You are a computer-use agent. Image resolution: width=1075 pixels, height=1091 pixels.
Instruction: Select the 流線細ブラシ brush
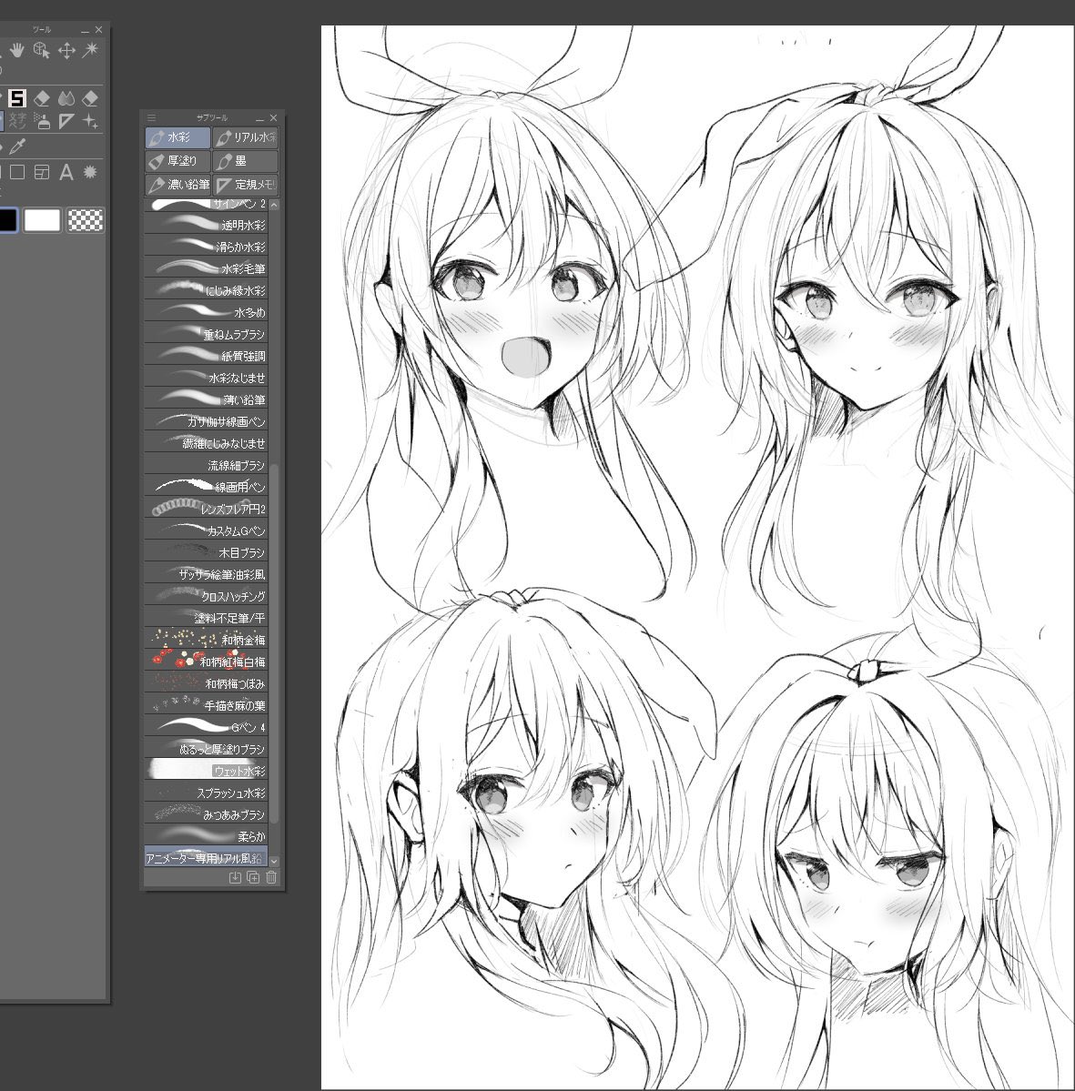[x=206, y=465]
